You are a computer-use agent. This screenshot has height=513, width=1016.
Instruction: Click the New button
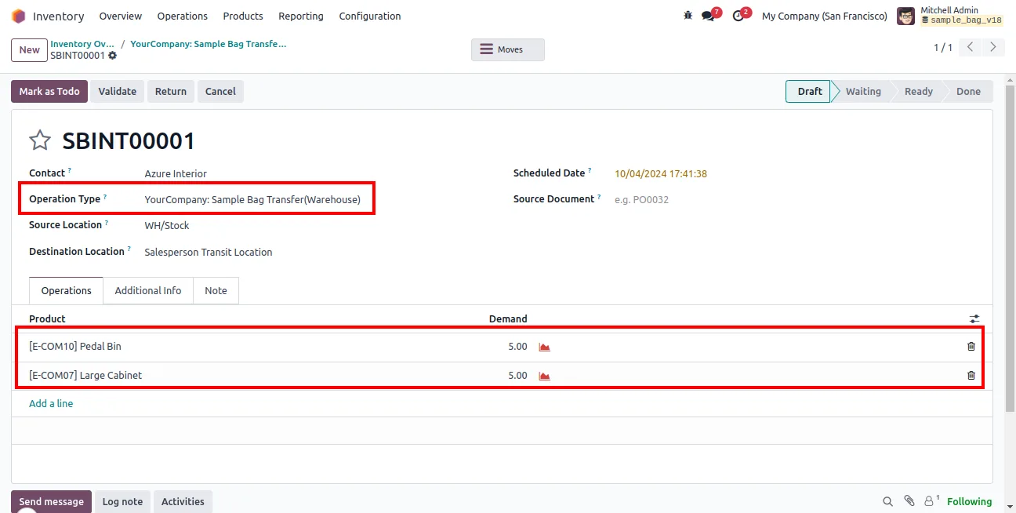(30, 49)
